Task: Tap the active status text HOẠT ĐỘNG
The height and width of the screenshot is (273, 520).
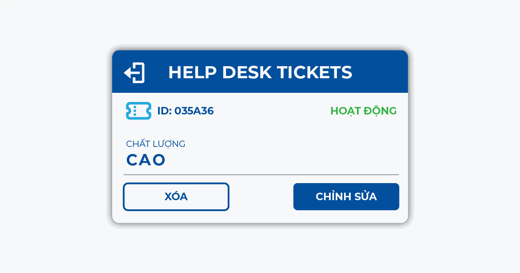Action: tap(363, 111)
